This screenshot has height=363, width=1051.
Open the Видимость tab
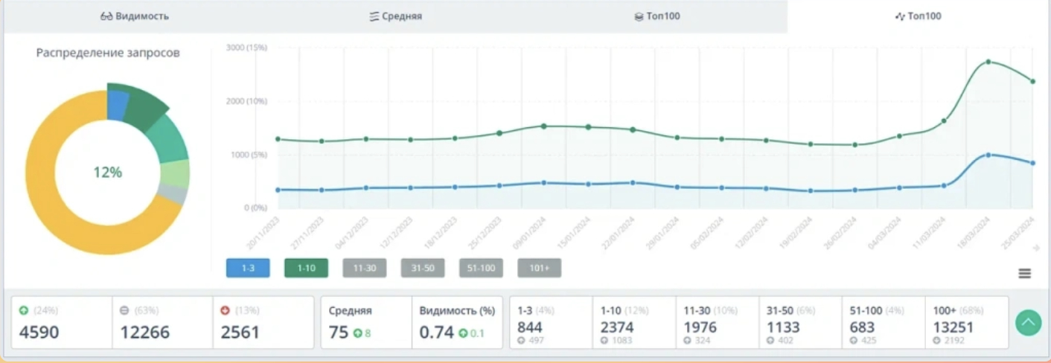pos(134,16)
